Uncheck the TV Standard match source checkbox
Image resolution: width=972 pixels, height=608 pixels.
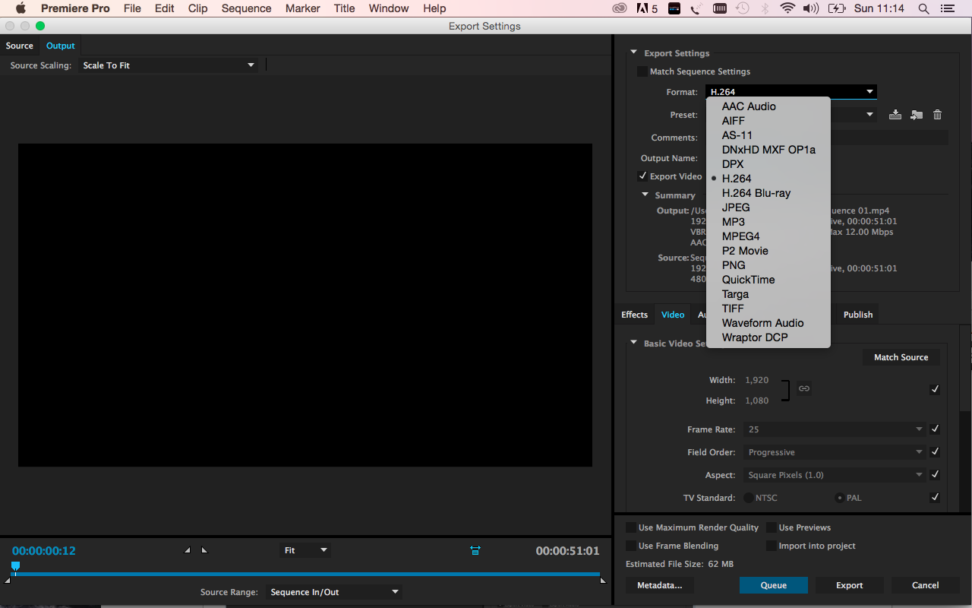[x=935, y=498]
